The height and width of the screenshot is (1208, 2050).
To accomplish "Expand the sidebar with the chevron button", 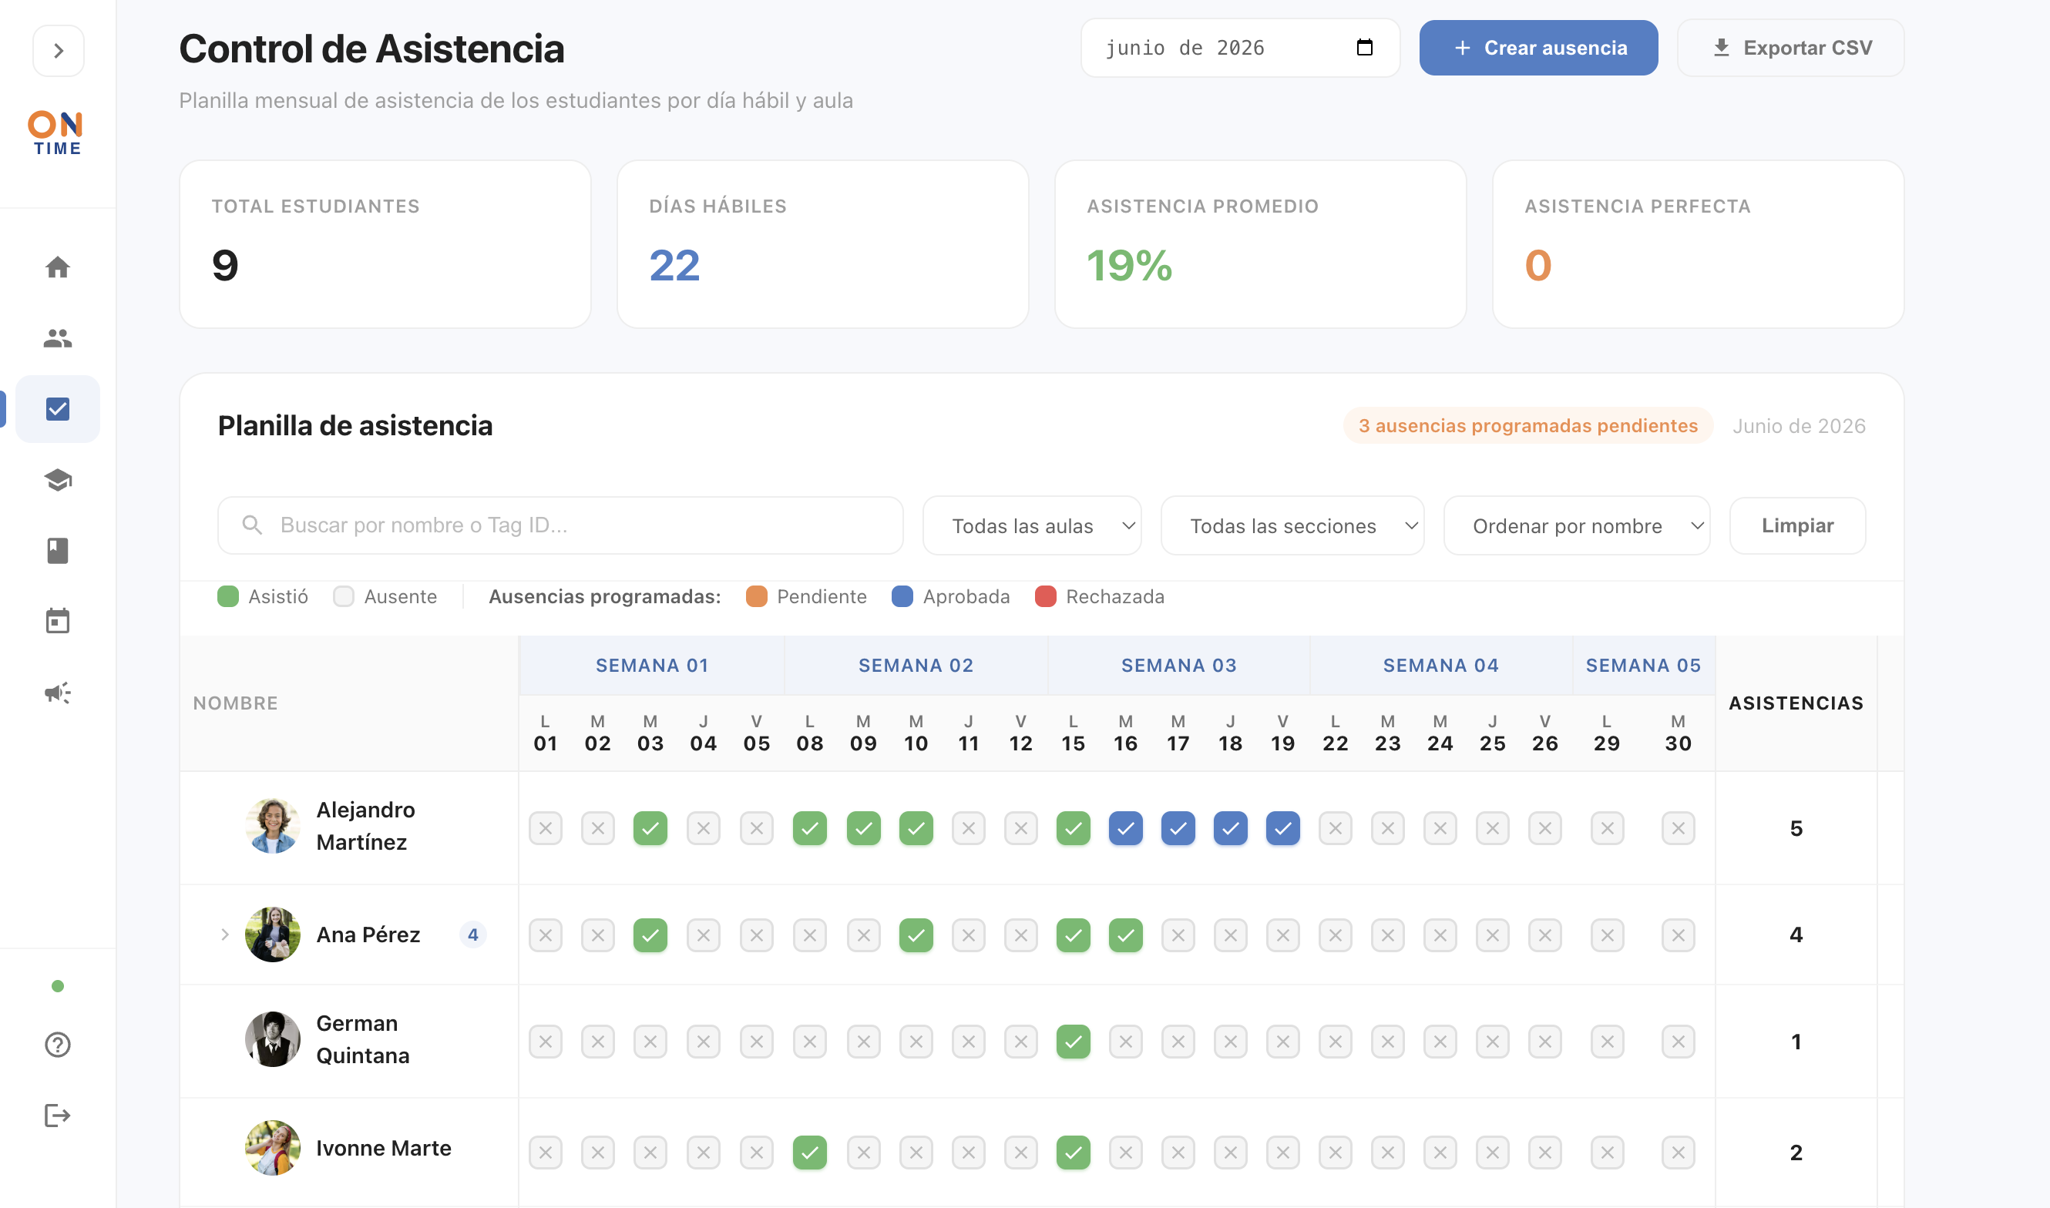I will tap(58, 52).
